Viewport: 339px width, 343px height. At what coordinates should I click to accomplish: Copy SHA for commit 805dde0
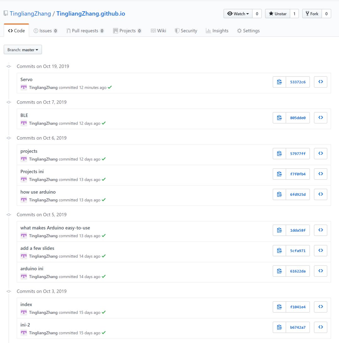point(279,118)
